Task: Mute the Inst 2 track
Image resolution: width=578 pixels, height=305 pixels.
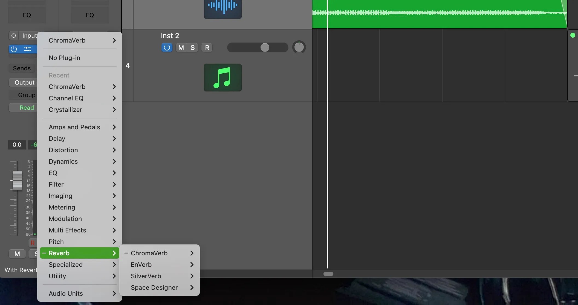Action: tap(181, 47)
